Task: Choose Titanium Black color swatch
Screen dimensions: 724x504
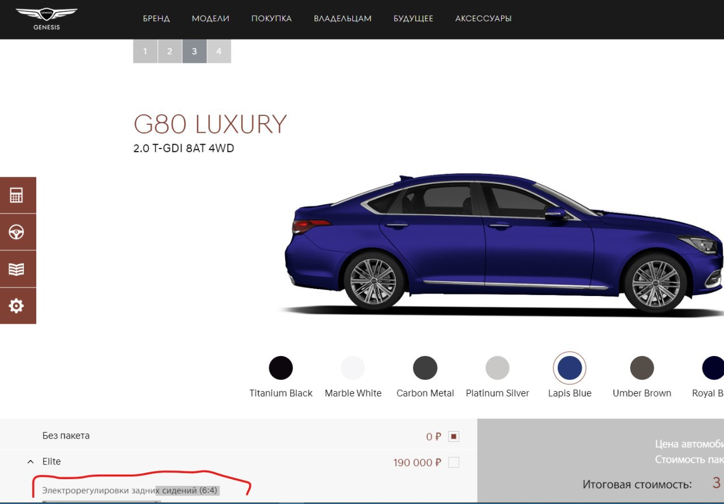Action: pos(281,368)
